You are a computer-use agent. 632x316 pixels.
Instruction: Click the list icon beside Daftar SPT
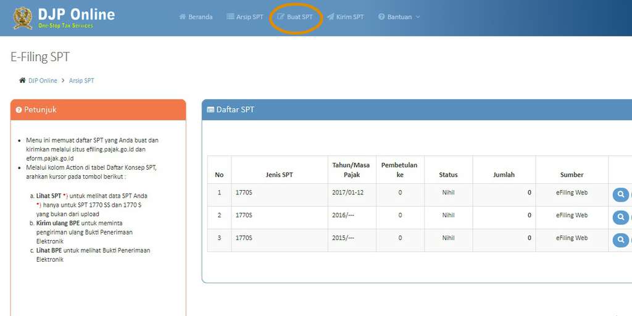210,110
